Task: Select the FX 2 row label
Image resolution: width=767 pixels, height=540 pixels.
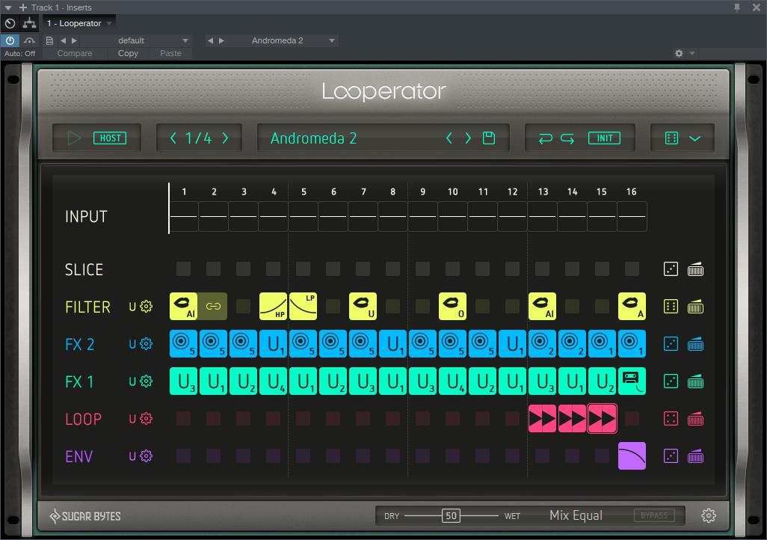Action: pos(79,344)
